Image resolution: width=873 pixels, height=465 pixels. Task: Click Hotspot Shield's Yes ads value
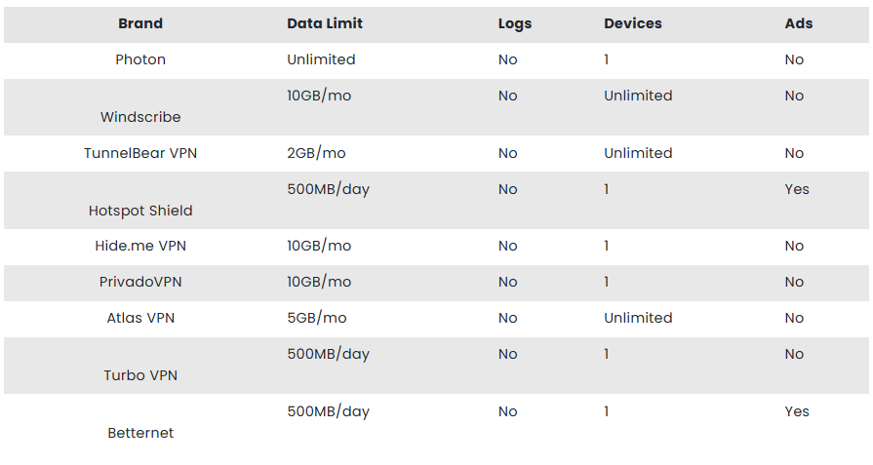pos(797,189)
